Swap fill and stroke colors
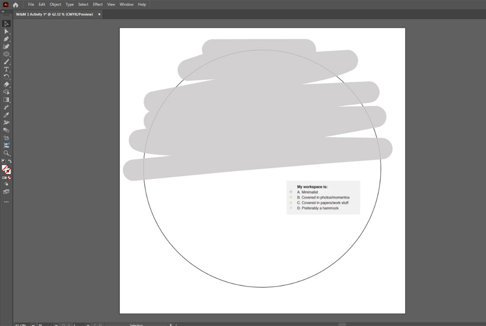This screenshot has height=326, width=486. [10, 161]
